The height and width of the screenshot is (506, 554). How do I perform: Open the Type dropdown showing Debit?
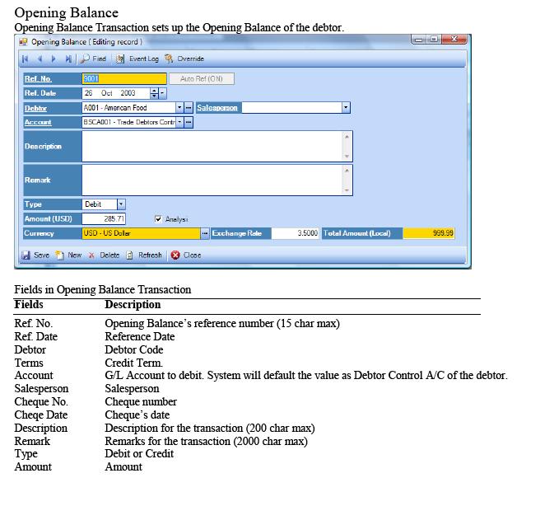click(120, 204)
